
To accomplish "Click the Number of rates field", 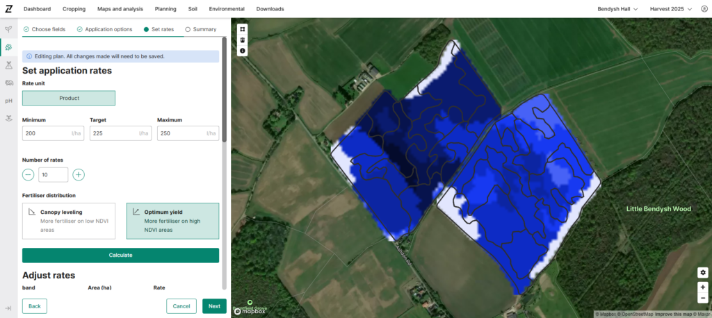I will tap(53, 175).
